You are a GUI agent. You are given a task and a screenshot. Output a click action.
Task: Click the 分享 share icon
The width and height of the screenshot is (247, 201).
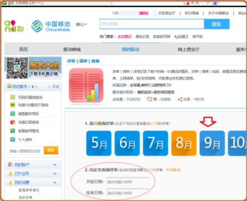click(180, 99)
